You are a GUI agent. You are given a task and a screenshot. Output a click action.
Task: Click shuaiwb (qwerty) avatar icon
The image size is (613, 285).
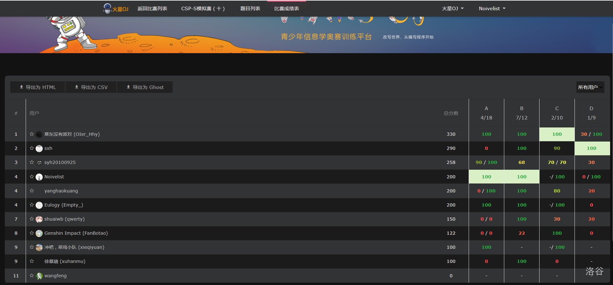point(39,219)
